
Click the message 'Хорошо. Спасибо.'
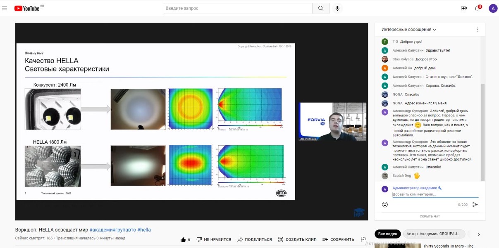point(441,86)
